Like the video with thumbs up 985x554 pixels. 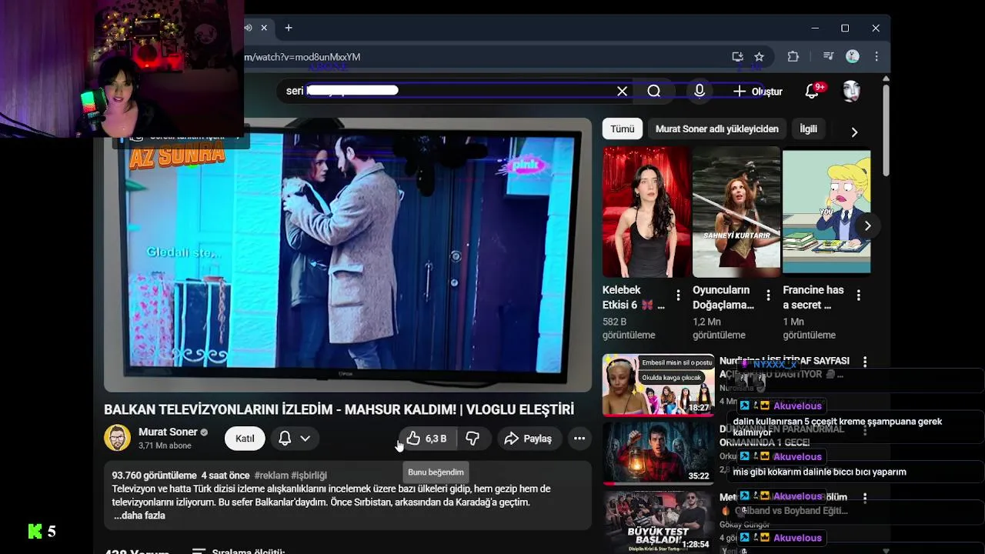coord(428,438)
